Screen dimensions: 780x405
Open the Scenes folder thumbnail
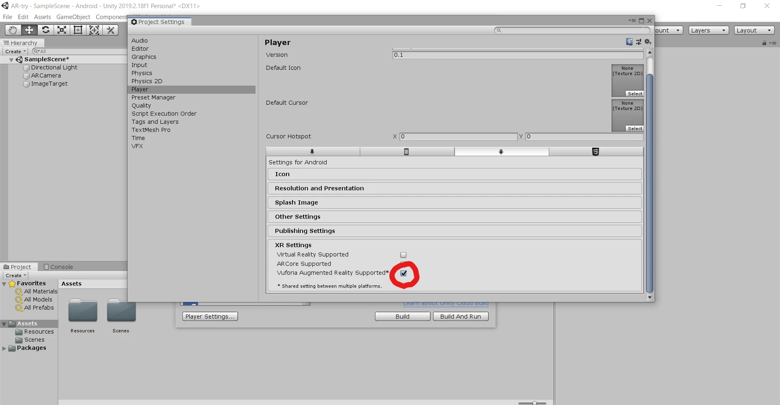(121, 310)
